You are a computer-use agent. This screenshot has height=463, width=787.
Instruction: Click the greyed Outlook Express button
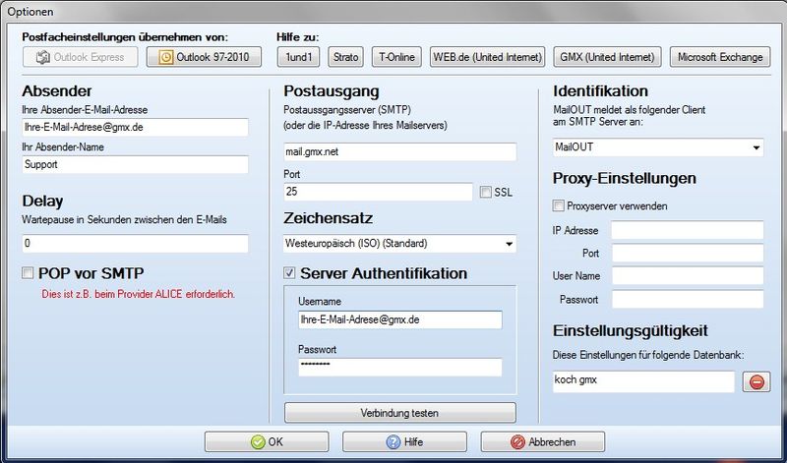coord(81,57)
